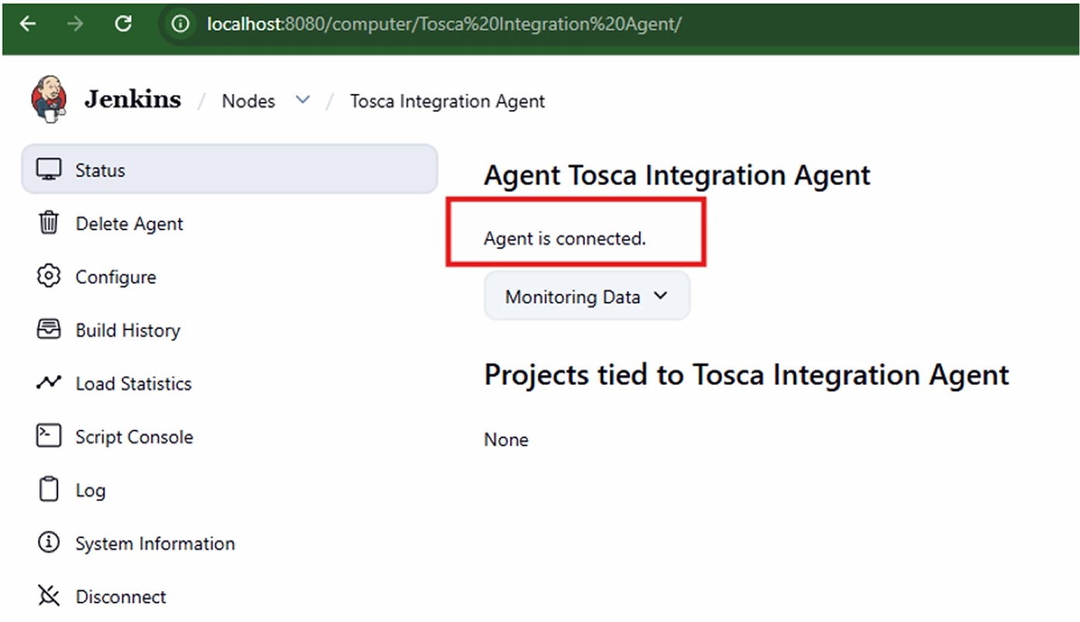The height and width of the screenshot is (622, 1080).
Task: Click the browser back arrow
Action: 28,24
